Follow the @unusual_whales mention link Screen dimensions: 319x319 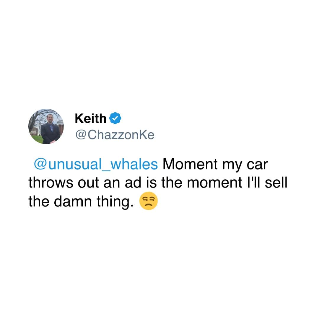pyautogui.click(x=96, y=164)
